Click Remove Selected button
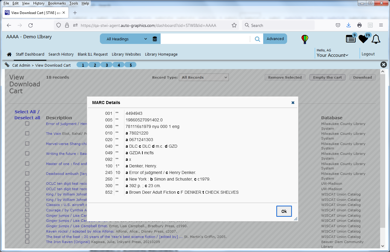Viewport: 390px width, 252px height. [285, 77]
